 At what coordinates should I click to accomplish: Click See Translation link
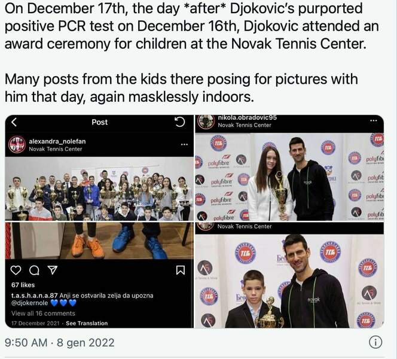(x=87, y=323)
